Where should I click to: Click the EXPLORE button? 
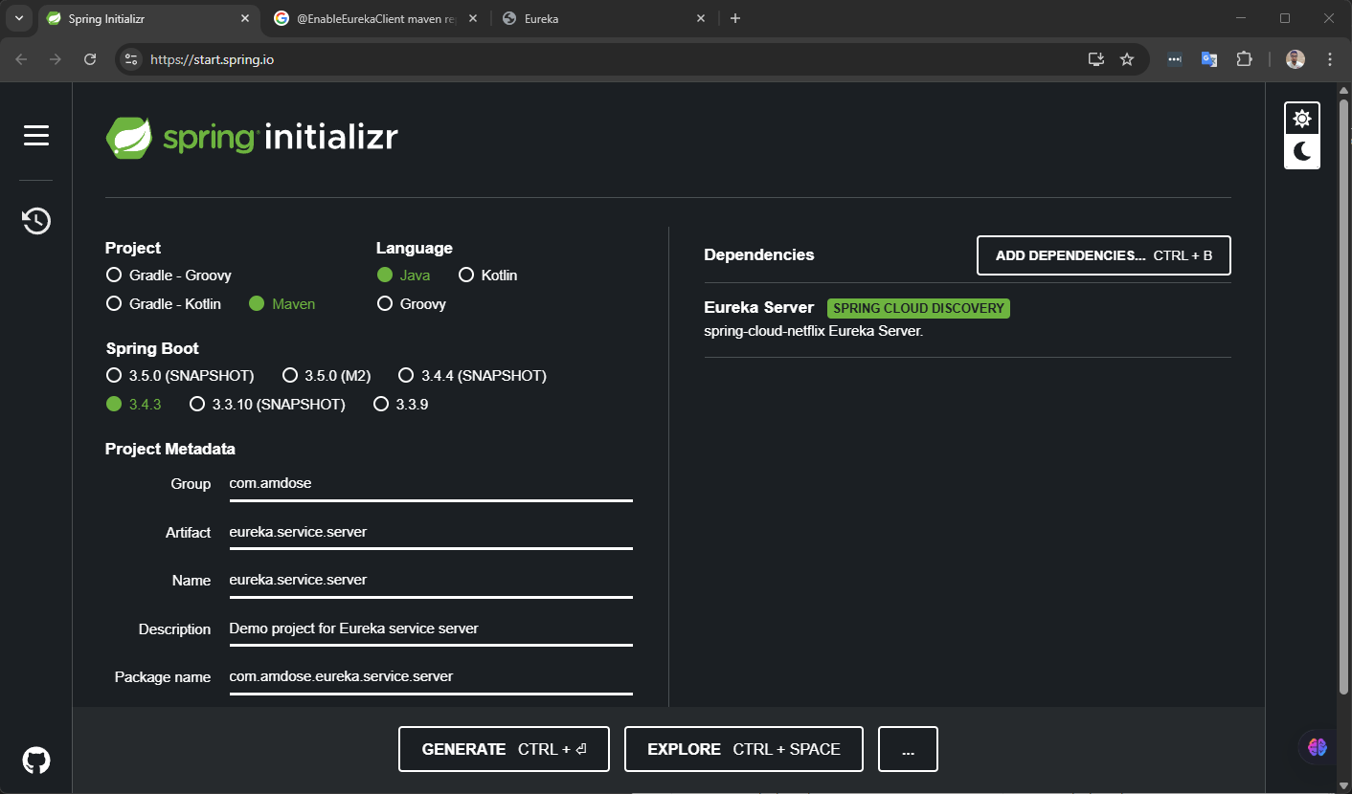point(744,749)
